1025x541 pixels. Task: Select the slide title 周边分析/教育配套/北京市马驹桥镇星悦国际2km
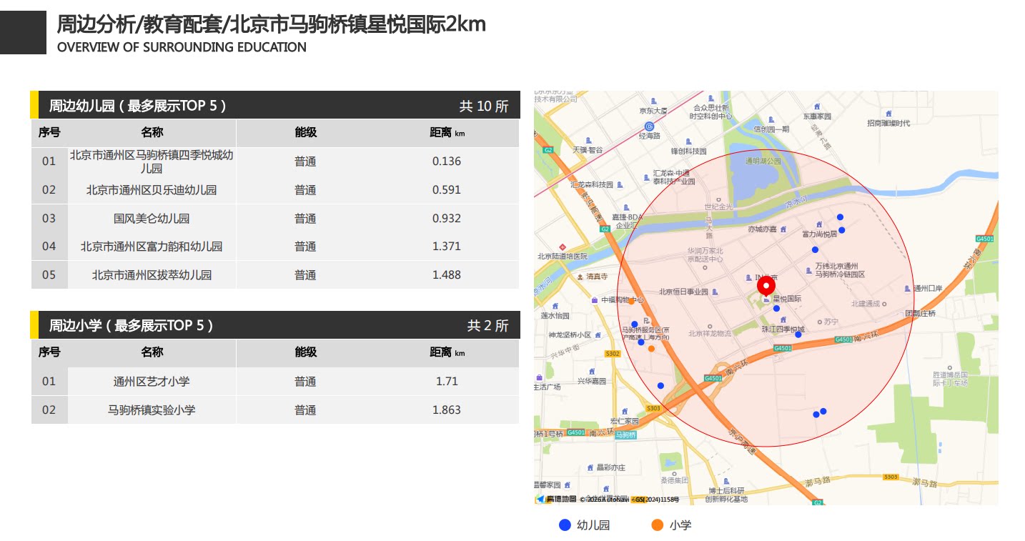point(272,24)
